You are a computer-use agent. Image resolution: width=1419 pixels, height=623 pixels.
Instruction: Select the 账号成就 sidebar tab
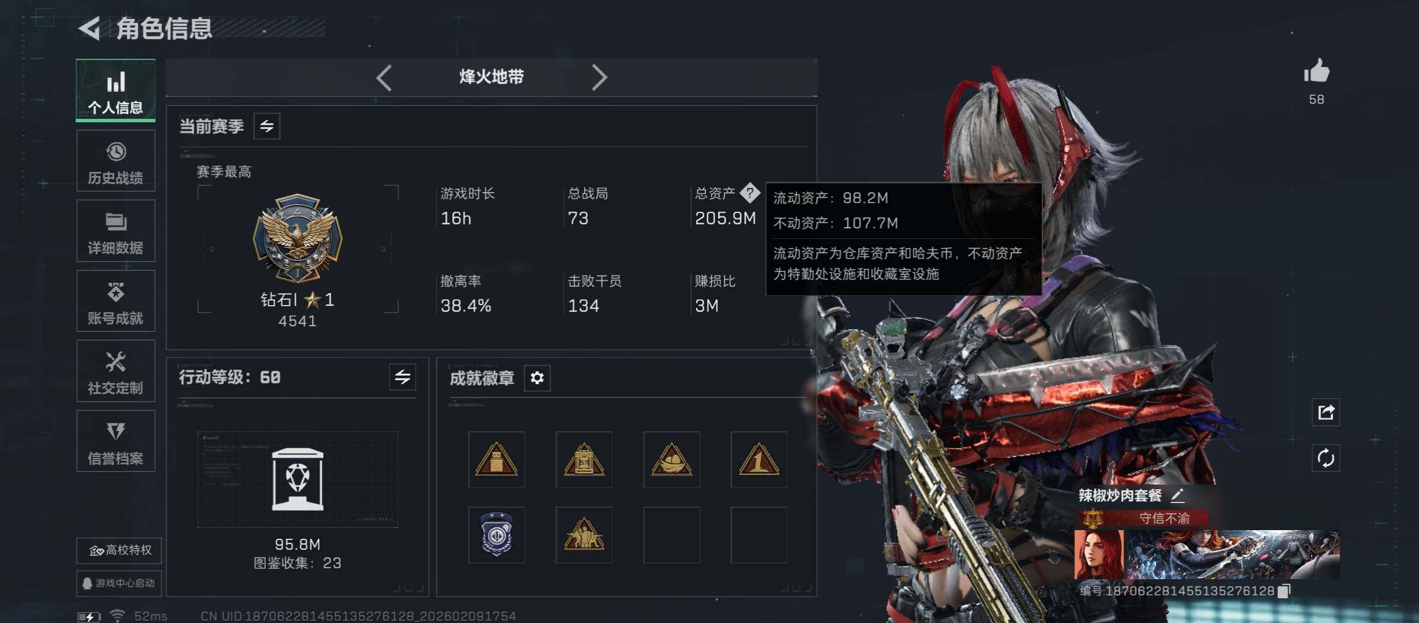116,301
